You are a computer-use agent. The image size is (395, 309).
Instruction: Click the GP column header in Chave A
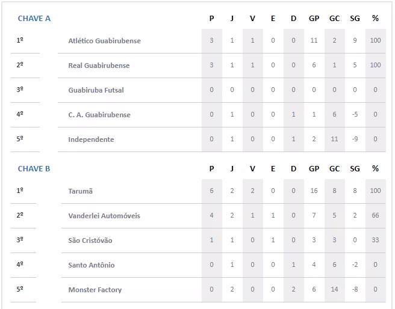point(314,19)
